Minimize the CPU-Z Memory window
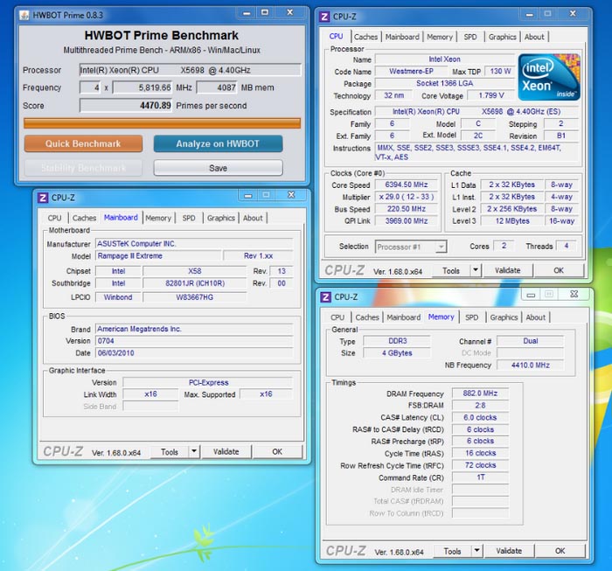 click(531, 295)
